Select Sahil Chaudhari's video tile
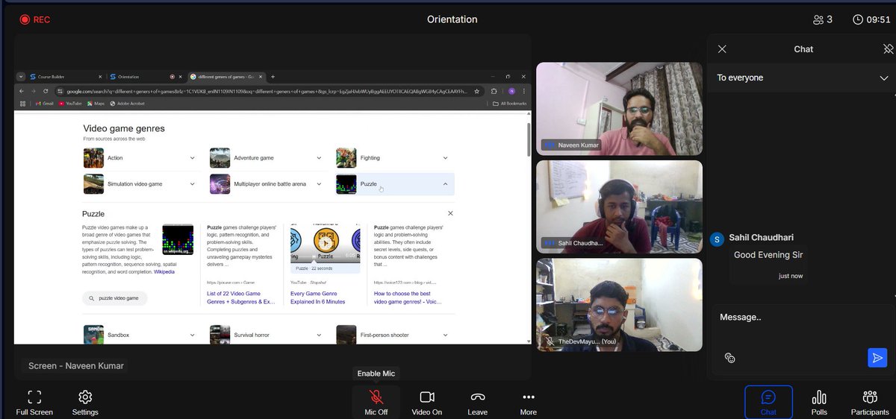Screen dimensions: 896x419 tap(619, 207)
